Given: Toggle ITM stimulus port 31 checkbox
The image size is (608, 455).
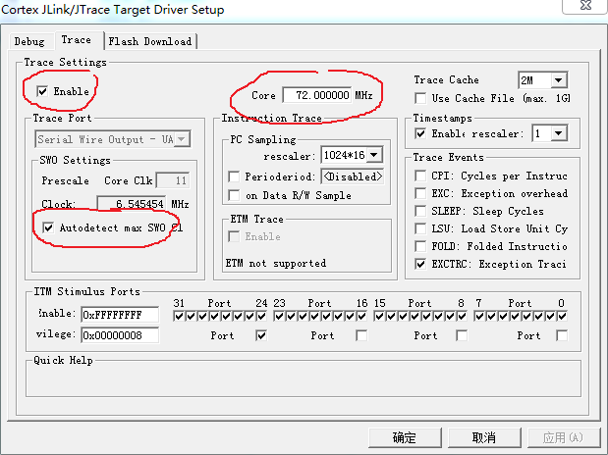Looking at the screenshot, I should coord(179,317).
